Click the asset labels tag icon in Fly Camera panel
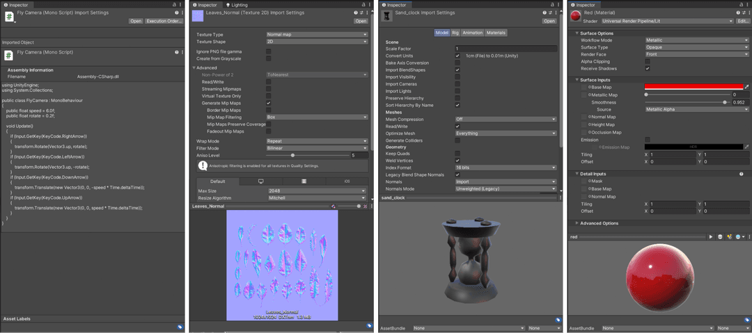This screenshot has height=333, width=752. point(180,327)
